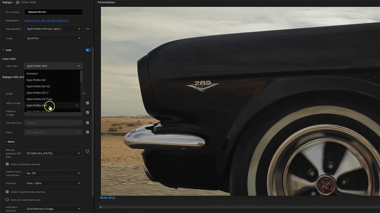Toggle the Blanc des graphiques HDR checkbox

(x=87, y=151)
